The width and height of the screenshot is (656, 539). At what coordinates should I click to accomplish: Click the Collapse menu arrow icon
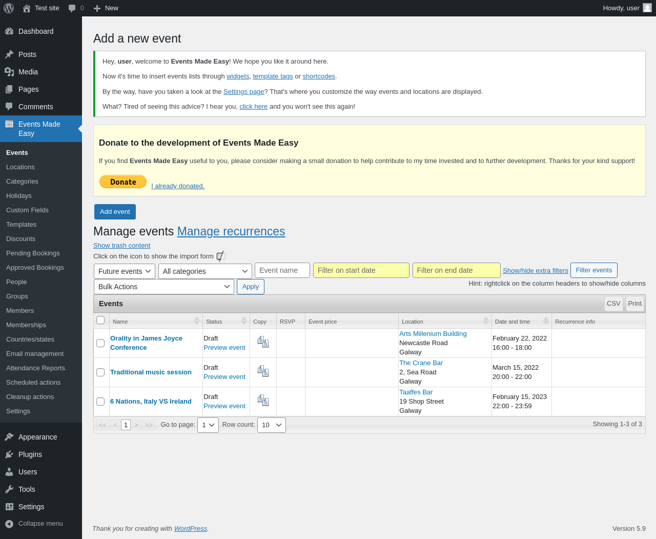(x=9, y=524)
